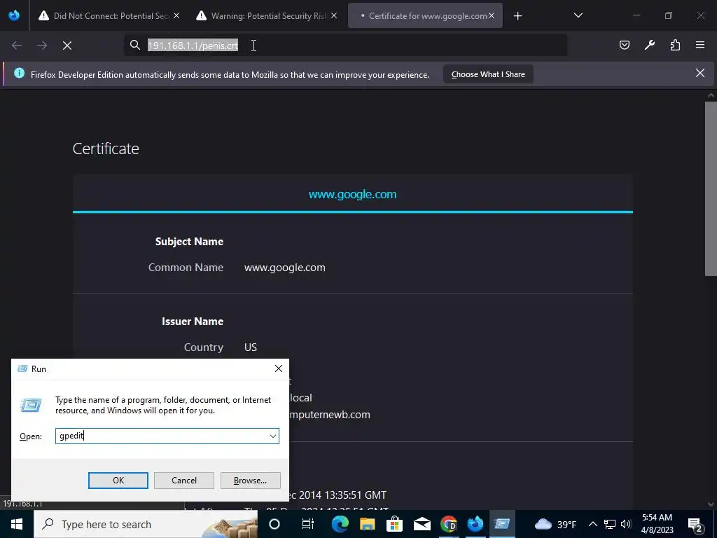Open Cortana circle icon on taskbar
The image size is (717, 538).
pos(274,524)
